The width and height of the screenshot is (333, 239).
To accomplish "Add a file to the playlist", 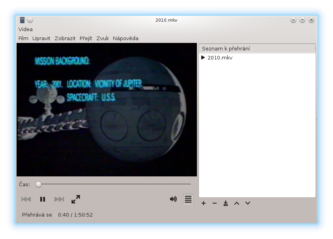I will [204, 204].
